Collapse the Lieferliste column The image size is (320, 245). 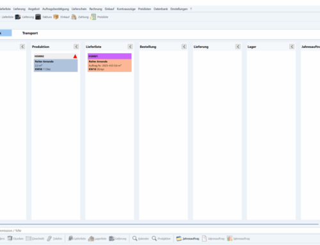[131, 47]
